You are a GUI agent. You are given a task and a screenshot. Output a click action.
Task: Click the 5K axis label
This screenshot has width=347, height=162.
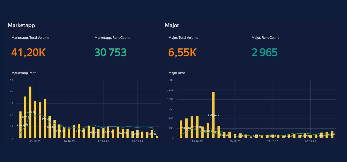click(12, 80)
